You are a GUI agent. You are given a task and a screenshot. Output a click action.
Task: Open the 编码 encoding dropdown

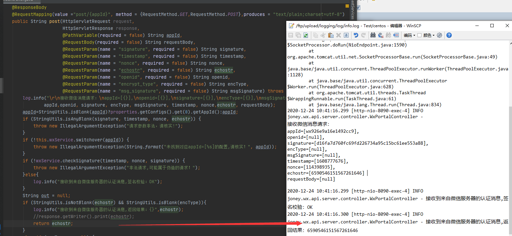coord(409,35)
